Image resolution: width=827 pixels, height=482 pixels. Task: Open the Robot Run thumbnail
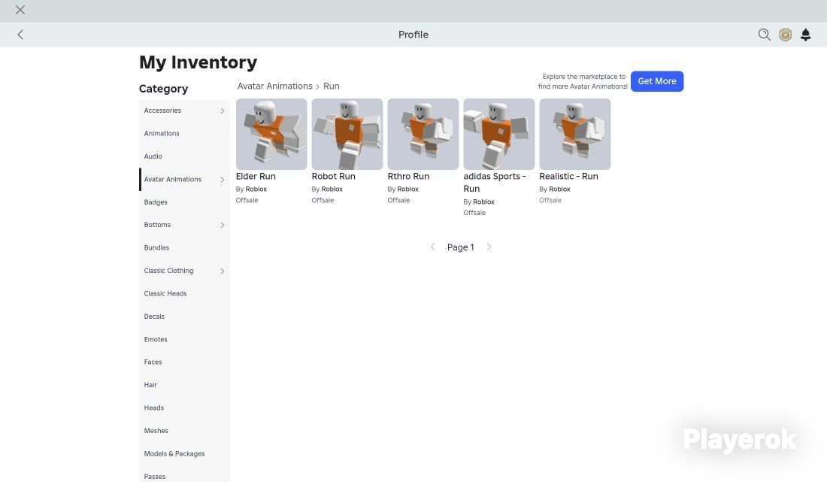(x=347, y=134)
